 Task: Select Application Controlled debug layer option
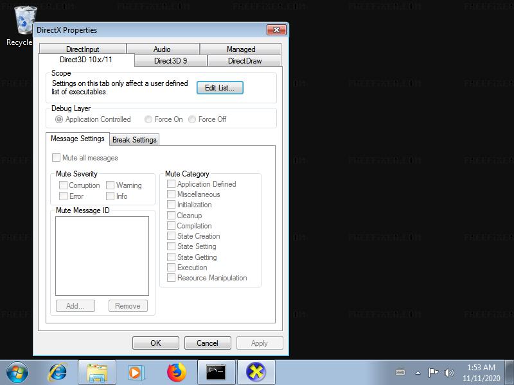coord(93,119)
